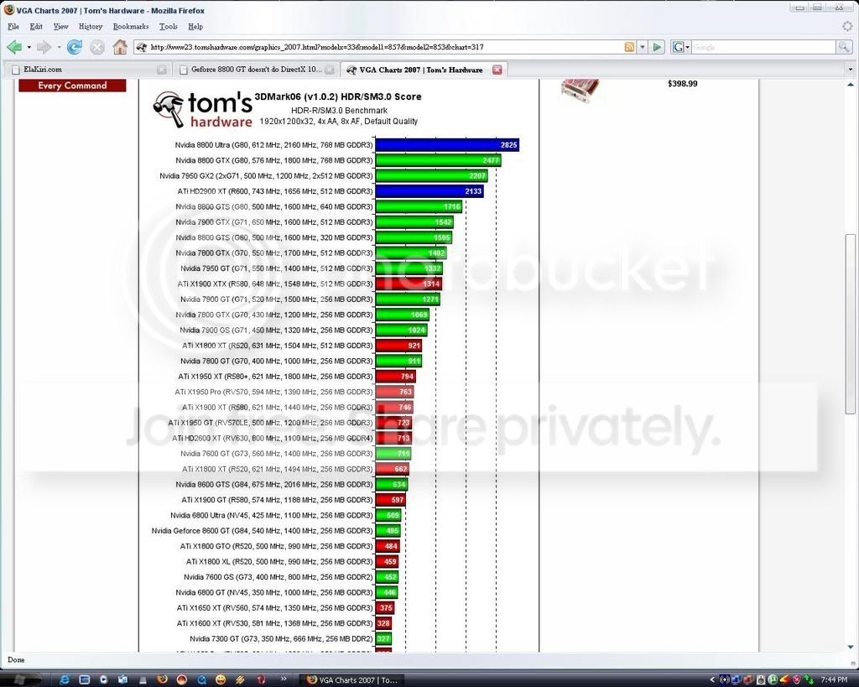The width and height of the screenshot is (859, 687).
Task: Click the green Go arrow beside address bar
Action: [657, 47]
